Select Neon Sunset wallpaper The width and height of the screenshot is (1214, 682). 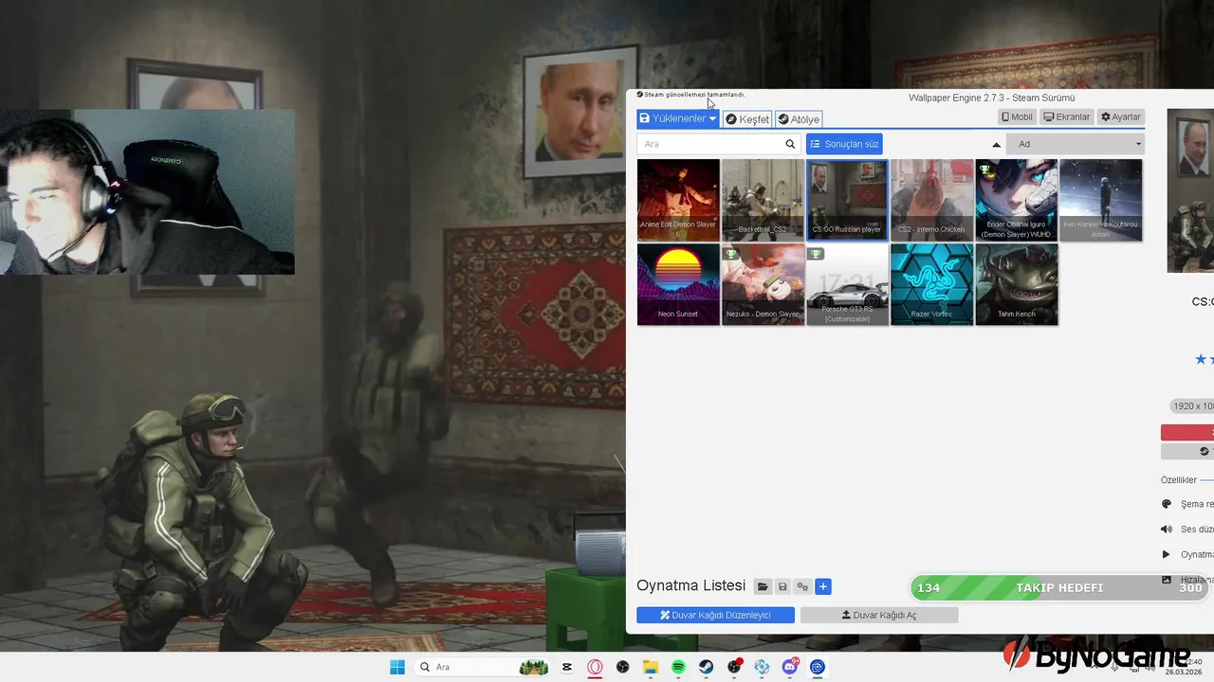(x=678, y=284)
